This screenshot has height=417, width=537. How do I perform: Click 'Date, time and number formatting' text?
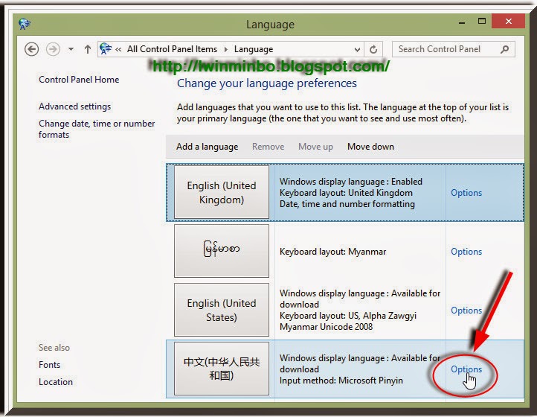tap(347, 204)
